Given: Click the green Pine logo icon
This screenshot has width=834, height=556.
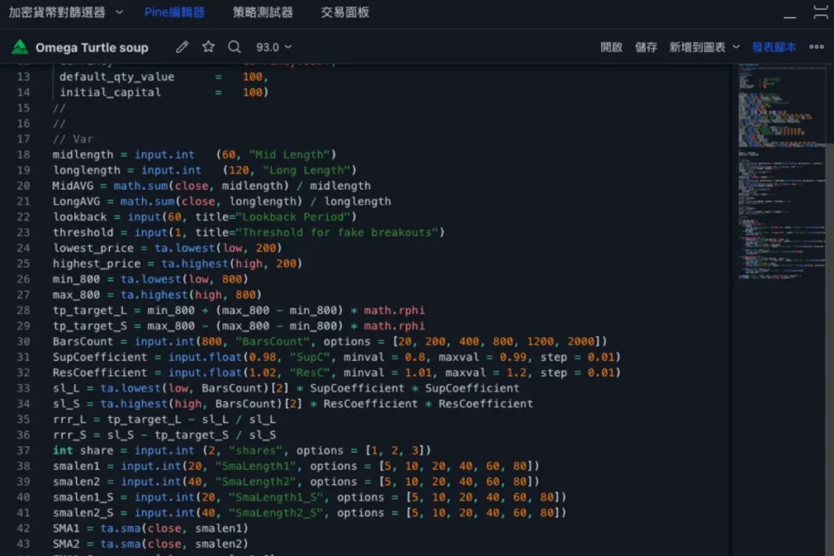Looking at the screenshot, I should click(20, 47).
